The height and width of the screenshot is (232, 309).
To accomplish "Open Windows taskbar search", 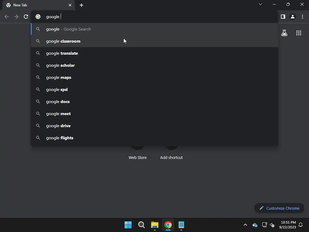I will click(x=142, y=225).
